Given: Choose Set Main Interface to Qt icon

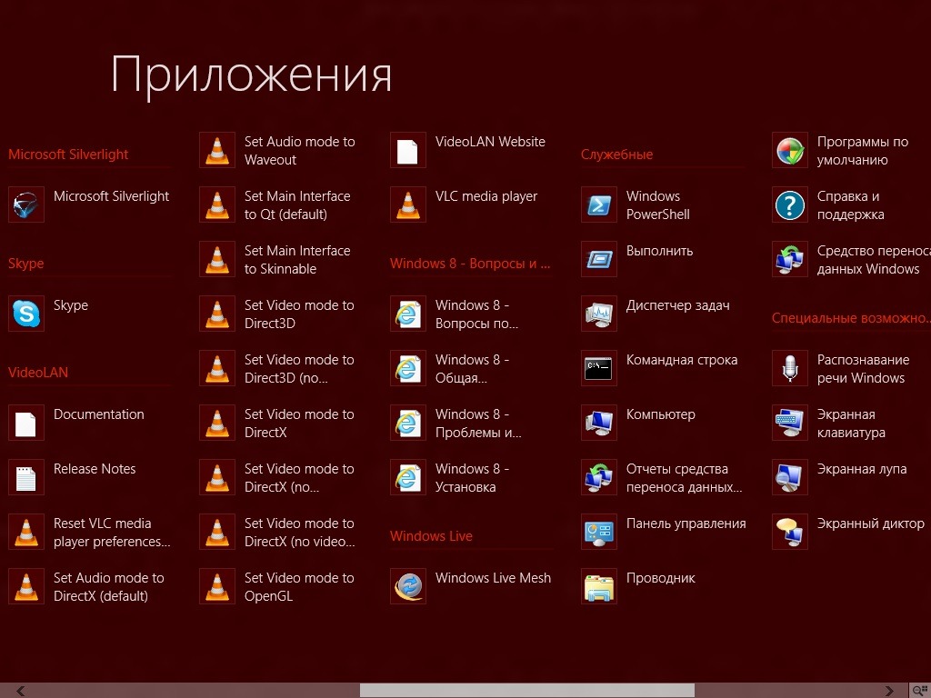Looking at the screenshot, I should coord(217,204).
